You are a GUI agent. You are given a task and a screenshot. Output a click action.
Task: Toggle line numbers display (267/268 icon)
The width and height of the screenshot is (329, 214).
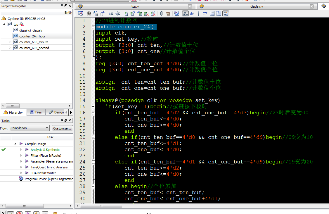coord(185,14)
